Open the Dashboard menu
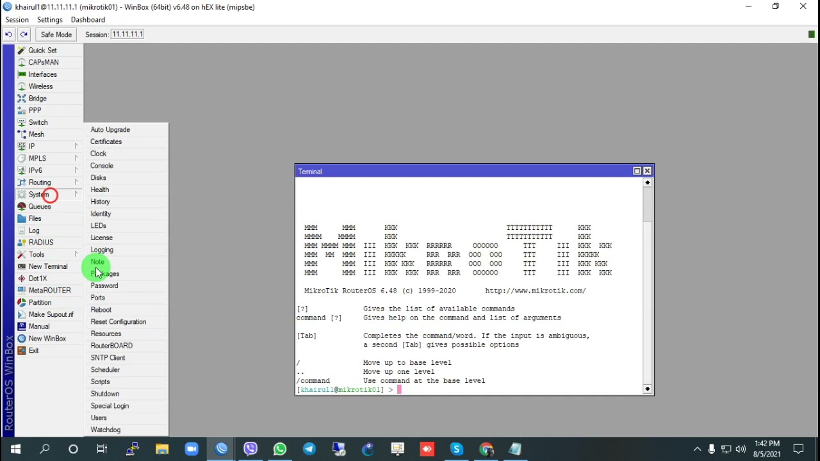The height and width of the screenshot is (461, 820). [88, 20]
